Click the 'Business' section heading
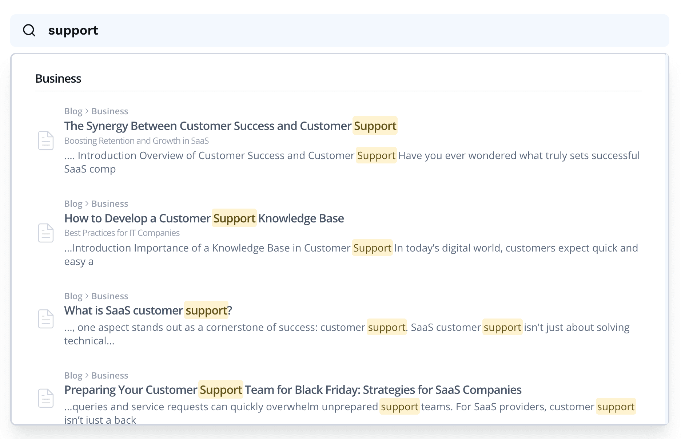The width and height of the screenshot is (681, 439). pyautogui.click(x=58, y=79)
